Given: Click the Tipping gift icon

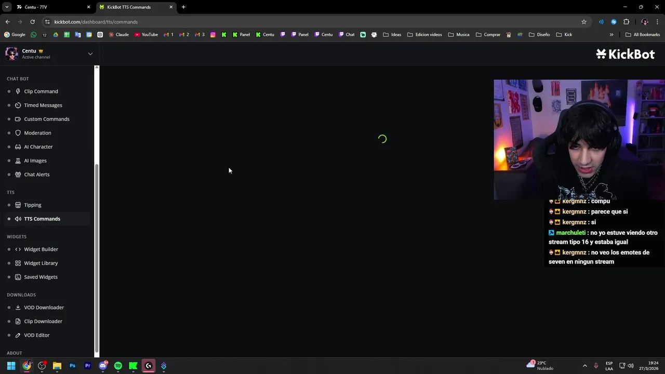Looking at the screenshot, I should coord(18,205).
